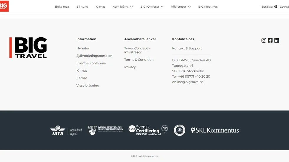Go to Klimat in the top navigation

click(100, 6)
